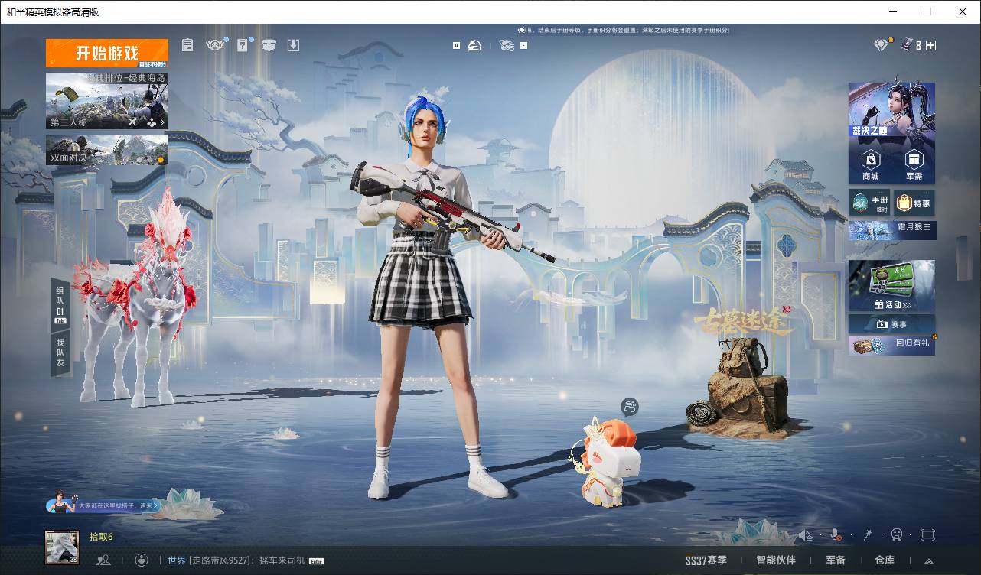The height and width of the screenshot is (575, 981).
Task: Open the player avatar profile
Action: tap(62, 547)
